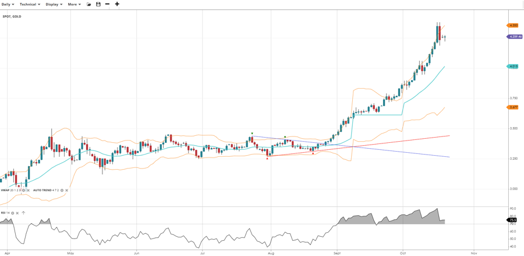Remove the RSI indicator panel
This screenshot has width=524, height=256.
tap(17, 213)
